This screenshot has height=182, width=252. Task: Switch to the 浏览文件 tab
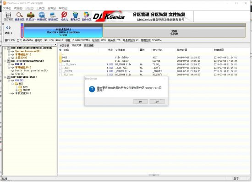tap(77, 45)
